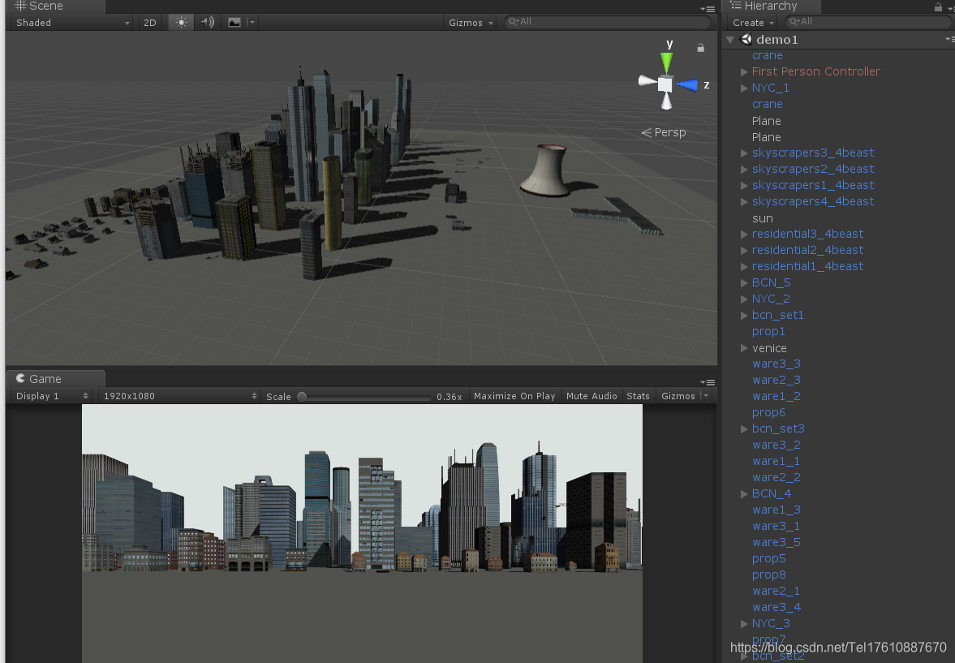Click the scene view lock icon
The width and height of the screenshot is (955, 663).
[x=701, y=48]
